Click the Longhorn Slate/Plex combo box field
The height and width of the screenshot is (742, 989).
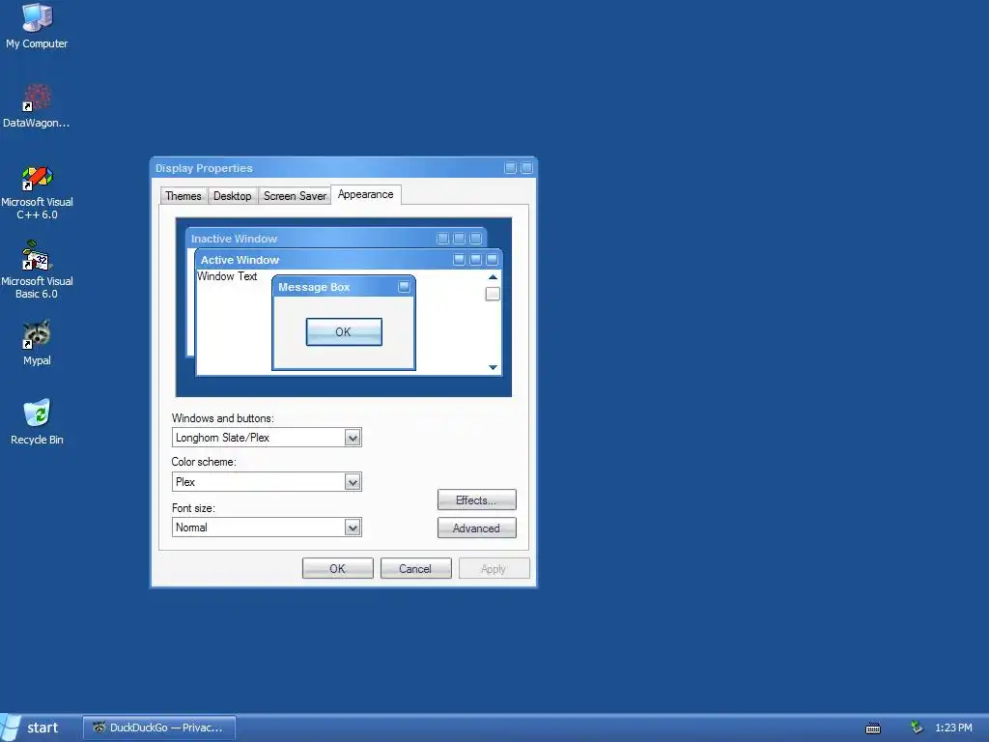pyautogui.click(x=267, y=438)
